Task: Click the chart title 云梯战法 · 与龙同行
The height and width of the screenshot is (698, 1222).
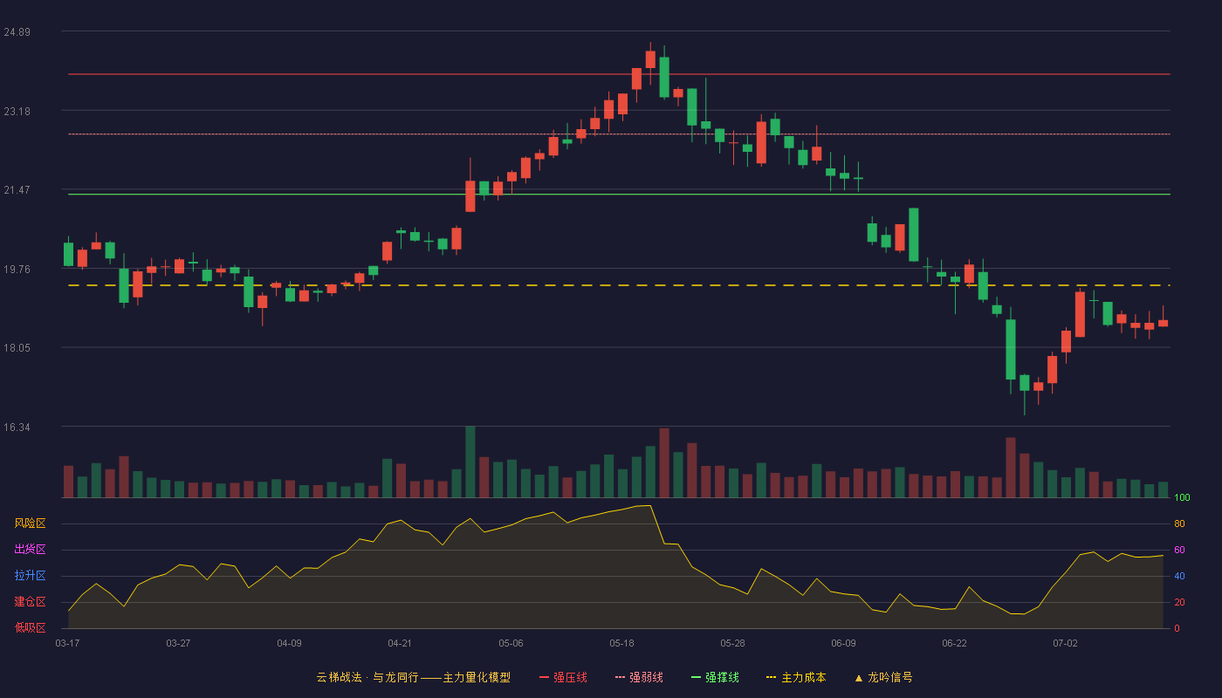Action: 367,677
